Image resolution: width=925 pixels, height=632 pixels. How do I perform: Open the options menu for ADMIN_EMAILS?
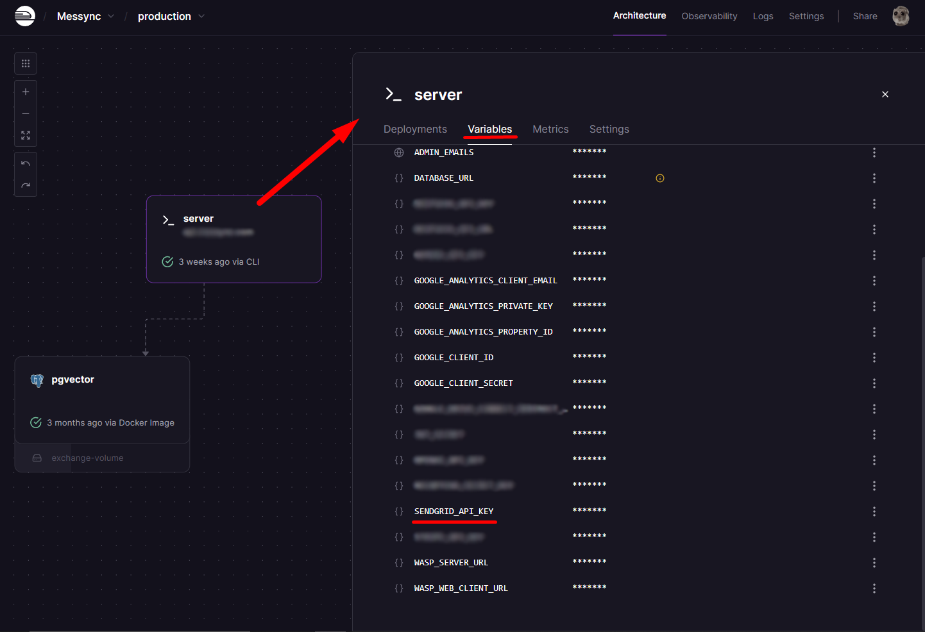coord(874,153)
